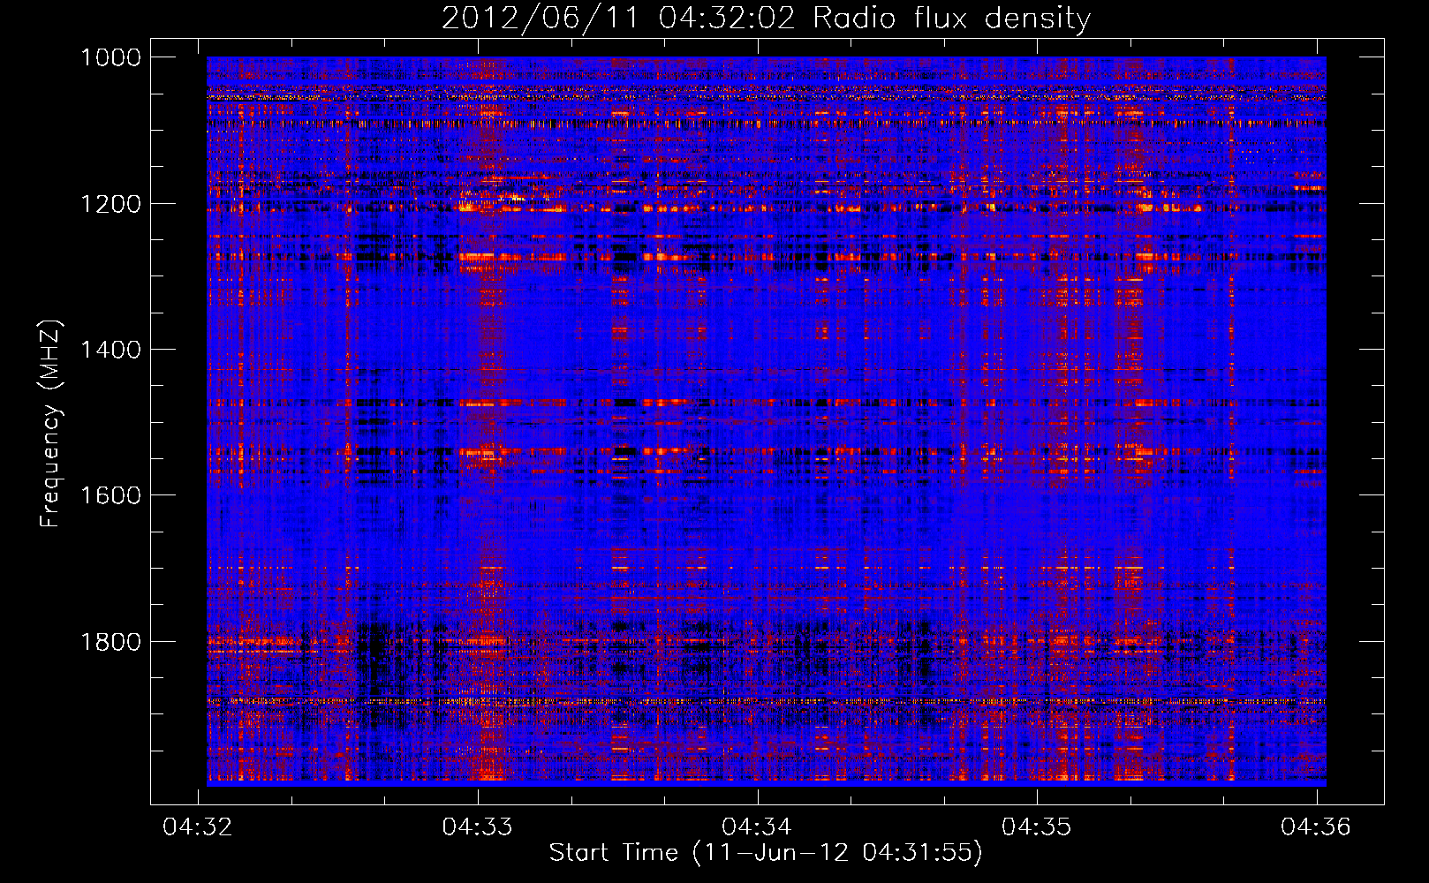Click the 'Frequency (MHZ)' y-axis label
The image size is (1429, 883).
click(50, 423)
